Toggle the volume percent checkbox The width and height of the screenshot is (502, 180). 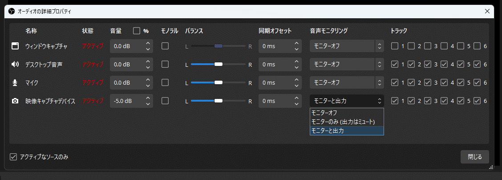click(137, 31)
